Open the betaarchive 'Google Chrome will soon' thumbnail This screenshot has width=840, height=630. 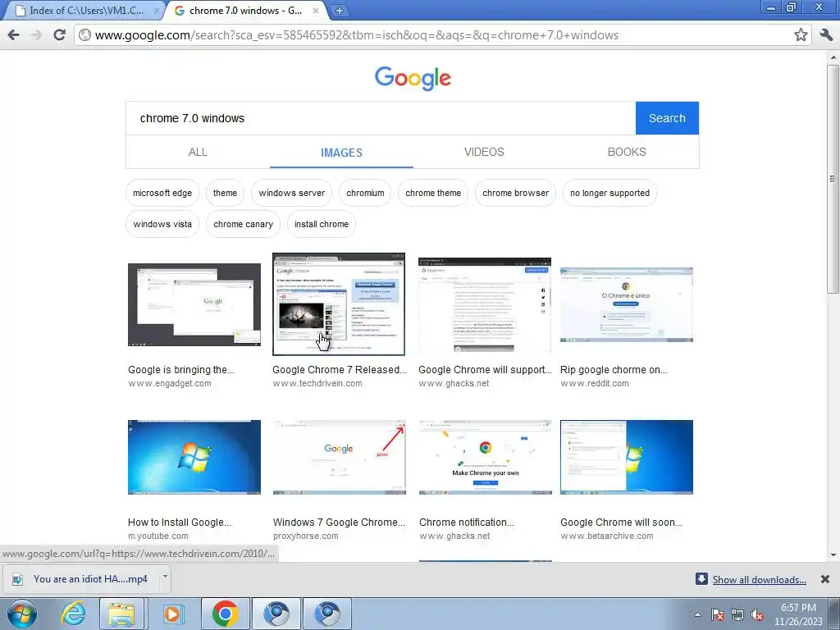point(627,457)
